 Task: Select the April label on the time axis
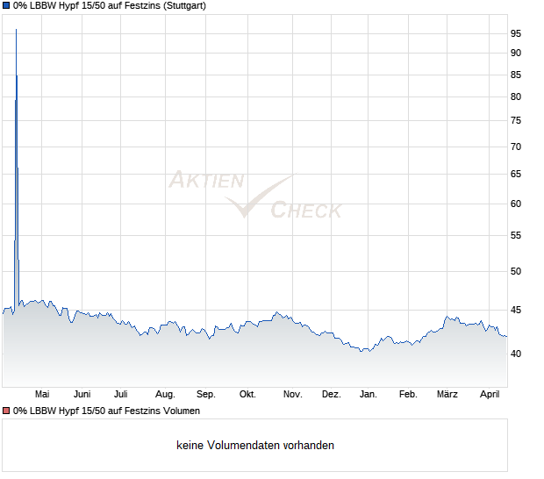click(x=489, y=395)
